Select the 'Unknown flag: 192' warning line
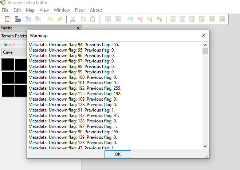The image size is (240, 170). point(75,88)
